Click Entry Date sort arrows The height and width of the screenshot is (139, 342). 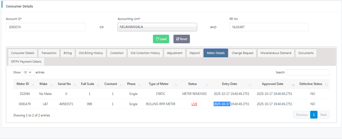pos(250,84)
